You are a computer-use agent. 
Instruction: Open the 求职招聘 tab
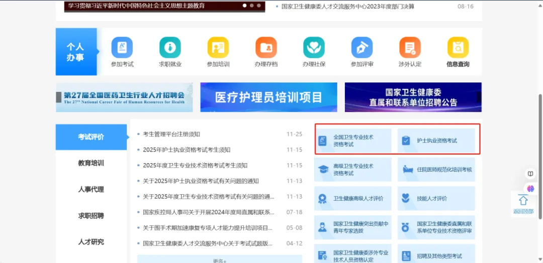point(91,216)
